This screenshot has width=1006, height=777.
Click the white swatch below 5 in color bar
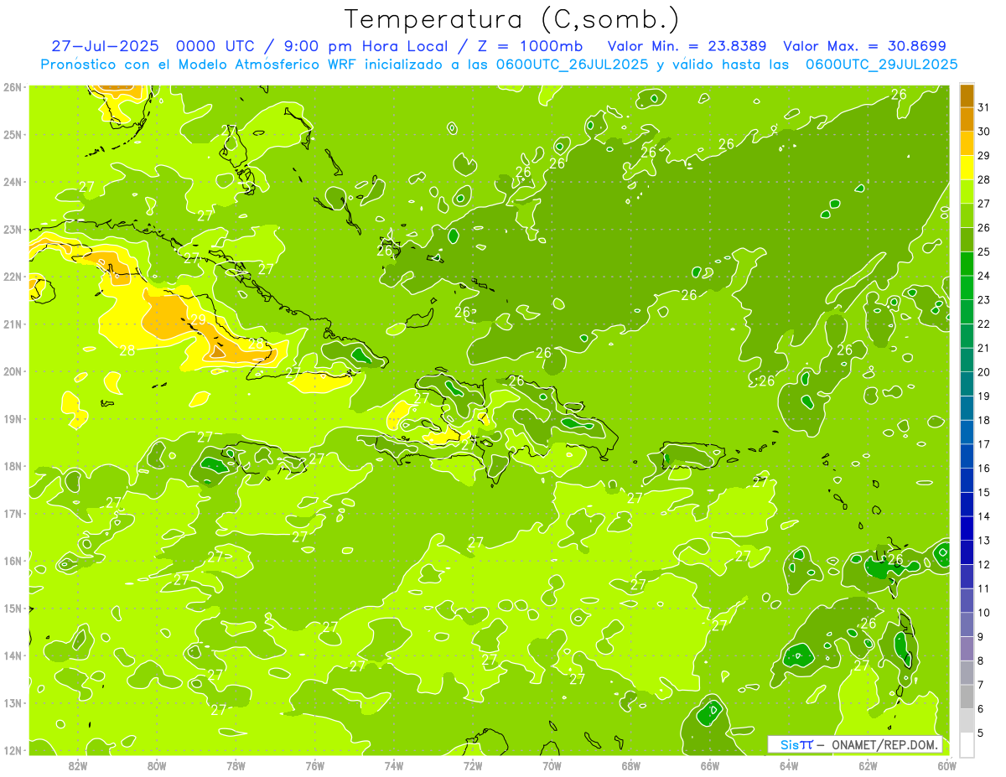click(967, 744)
